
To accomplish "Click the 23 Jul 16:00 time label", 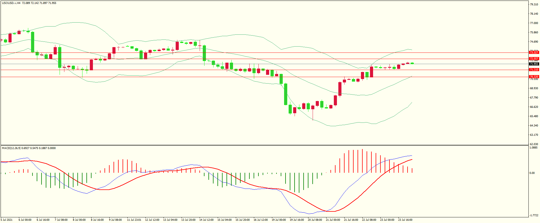I will (x=405, y=220).
